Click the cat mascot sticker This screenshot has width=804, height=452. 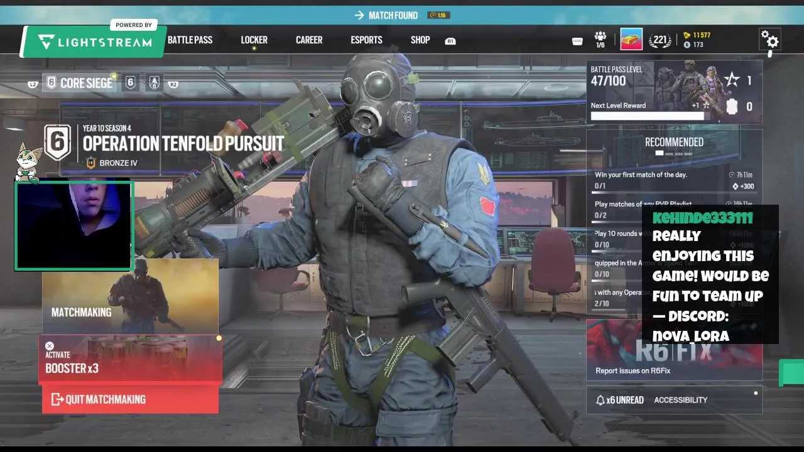pyautogui.click(x=28, y=162)
